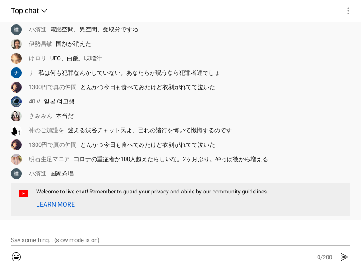Click the YouTube logo in the welcome banner
The image size is (361, 270).
(23, 193)
